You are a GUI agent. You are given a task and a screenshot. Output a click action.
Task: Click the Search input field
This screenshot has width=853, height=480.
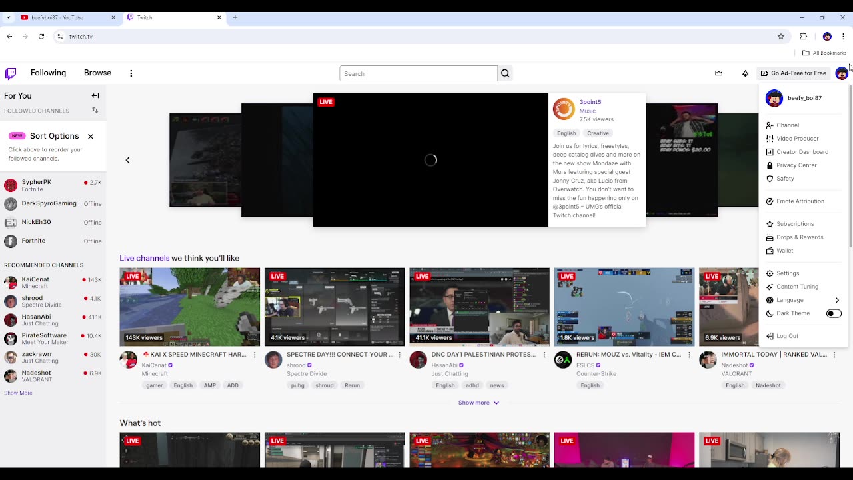[419, 73]
